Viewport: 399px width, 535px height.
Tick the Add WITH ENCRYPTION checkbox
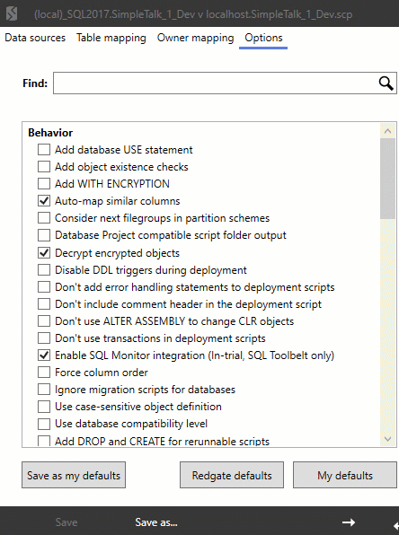pyautogui.click(x=44, y=183)
